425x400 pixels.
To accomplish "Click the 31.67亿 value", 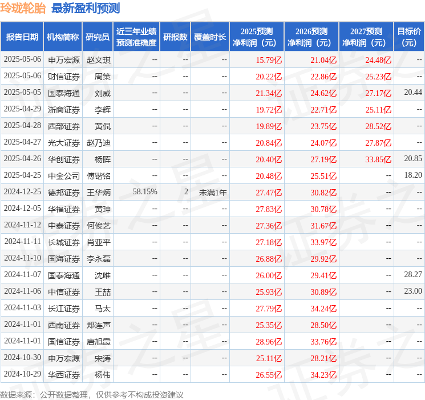I will click(x=323, y=226).
